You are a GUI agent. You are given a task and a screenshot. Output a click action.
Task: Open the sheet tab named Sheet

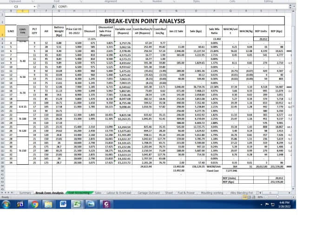[x=169, y=193]
